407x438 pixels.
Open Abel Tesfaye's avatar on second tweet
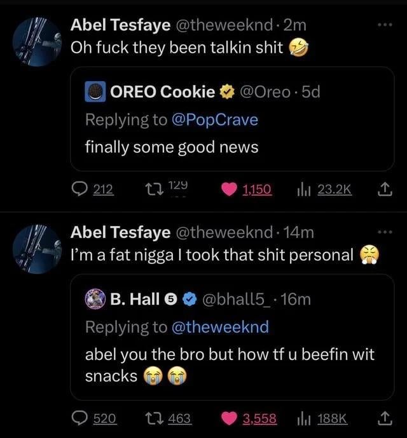point(37,249)
